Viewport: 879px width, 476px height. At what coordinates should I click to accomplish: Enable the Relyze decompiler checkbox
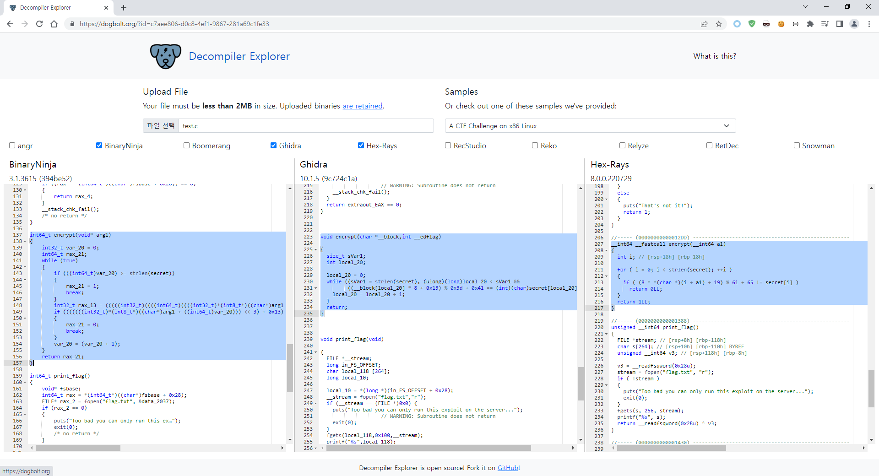622,146
